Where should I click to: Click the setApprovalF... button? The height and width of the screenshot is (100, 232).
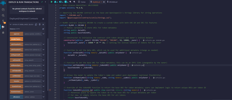tap(16, 55)
